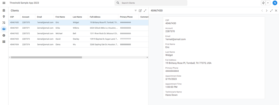
Task: Click the edit icon in Clients header
Action: (x=140, y=11)
